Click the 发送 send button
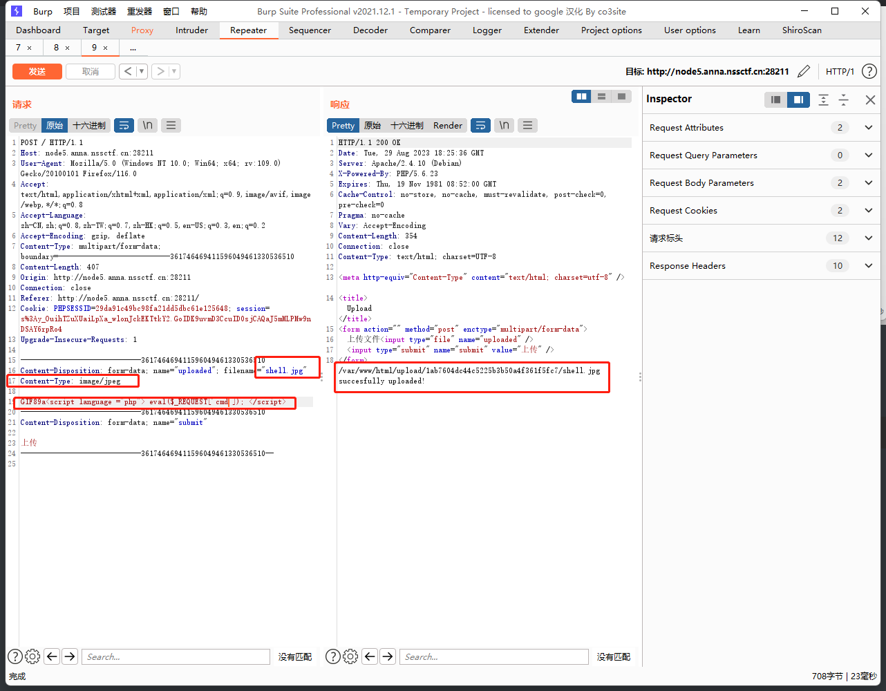Viewport: 886px width, 691px height. click(x=37, y=71)
